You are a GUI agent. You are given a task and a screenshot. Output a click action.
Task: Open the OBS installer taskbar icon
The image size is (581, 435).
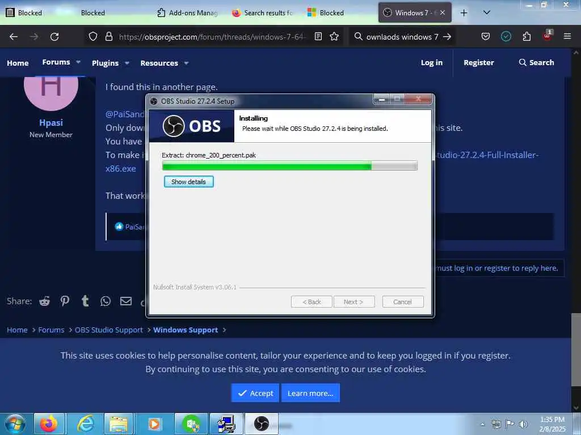(261, 424)
